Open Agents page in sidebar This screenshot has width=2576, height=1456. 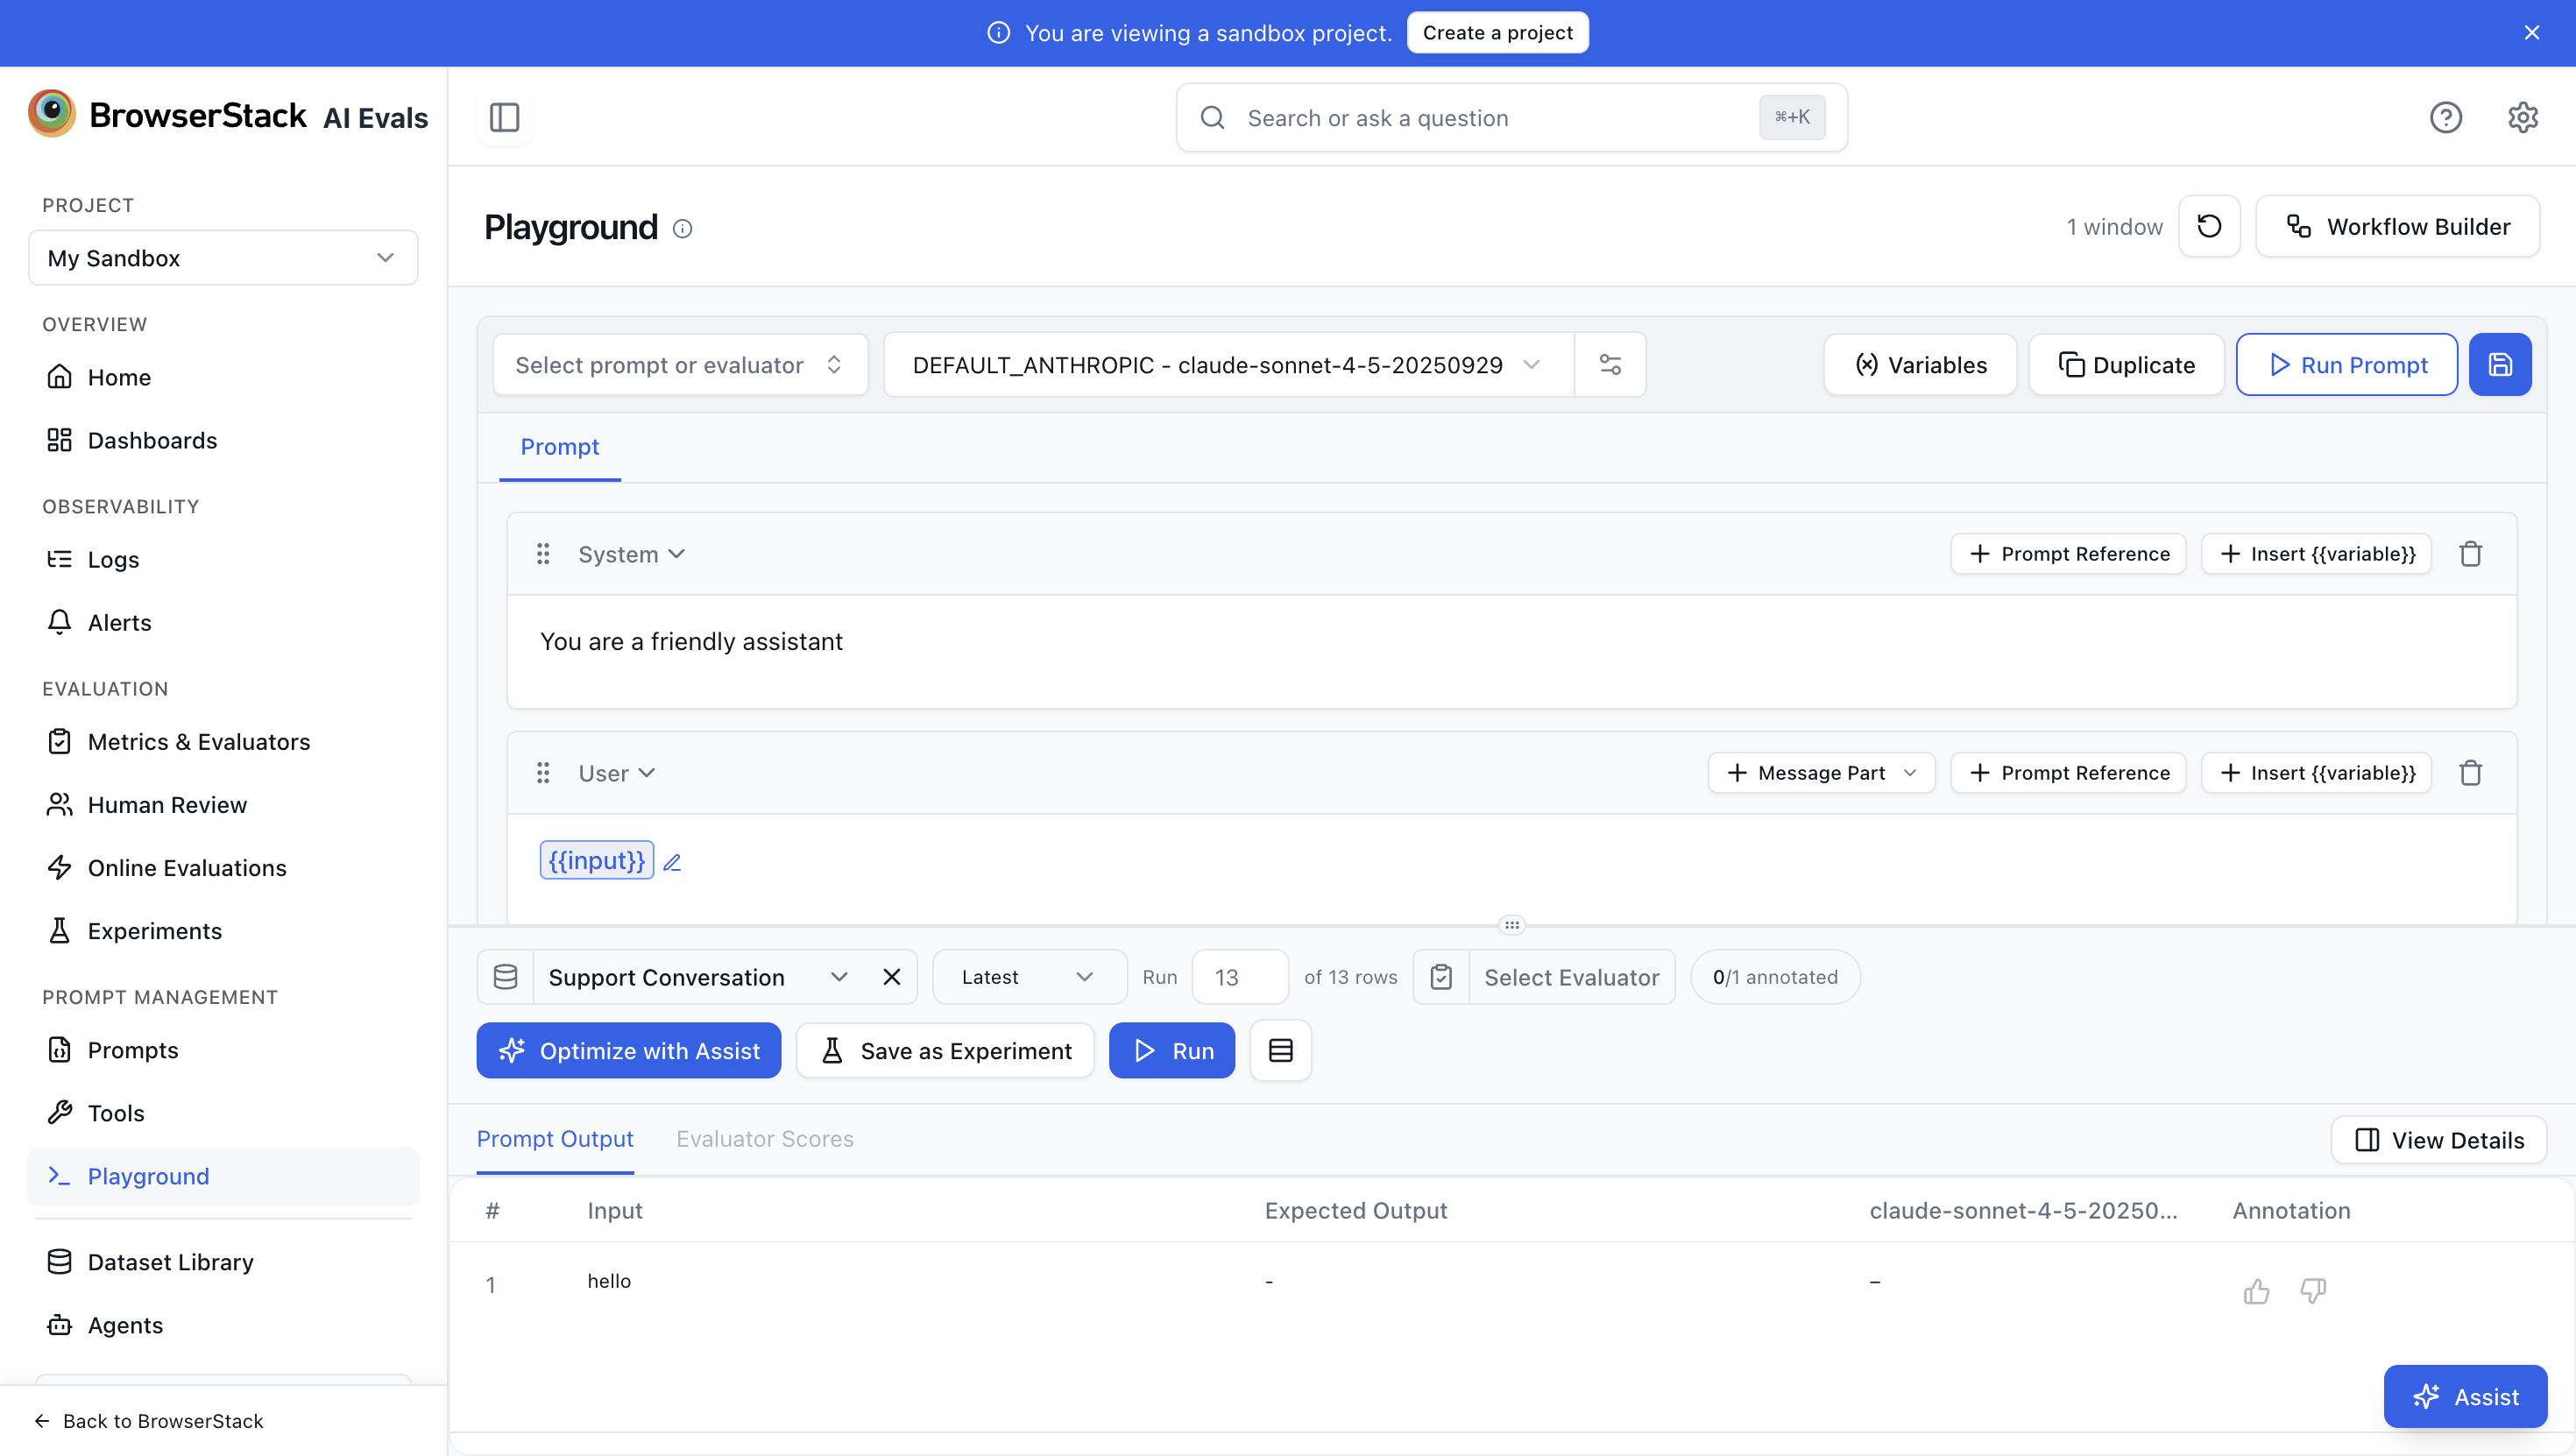pos(223,1324)
